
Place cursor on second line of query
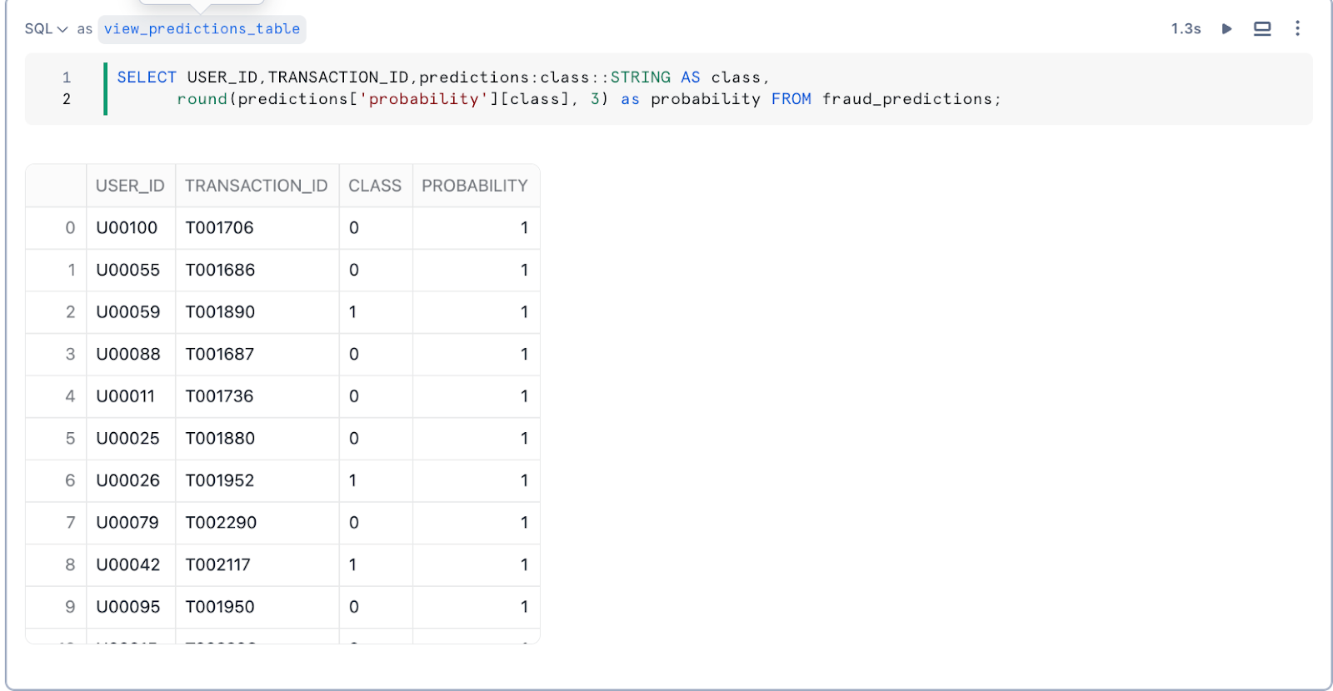pyautogui.click(x=583, y=99)
